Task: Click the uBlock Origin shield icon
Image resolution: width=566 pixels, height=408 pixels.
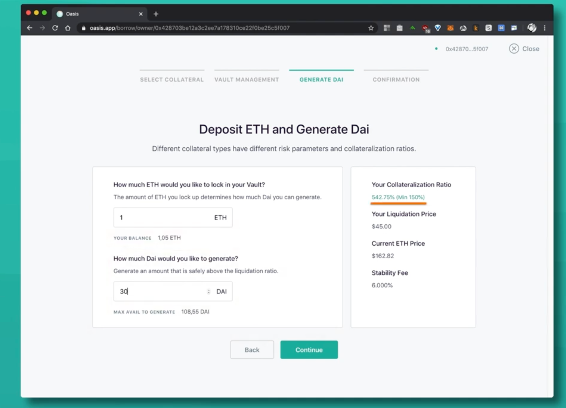Action: coord(425,28)
